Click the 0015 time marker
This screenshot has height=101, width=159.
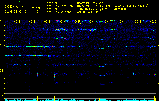tap(78, 22)
